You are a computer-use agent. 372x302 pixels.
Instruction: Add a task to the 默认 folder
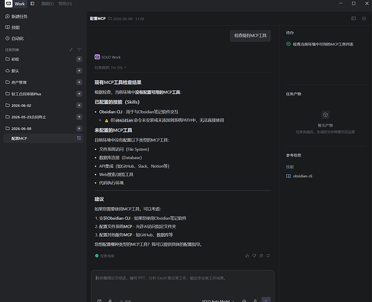pos(79,71)
